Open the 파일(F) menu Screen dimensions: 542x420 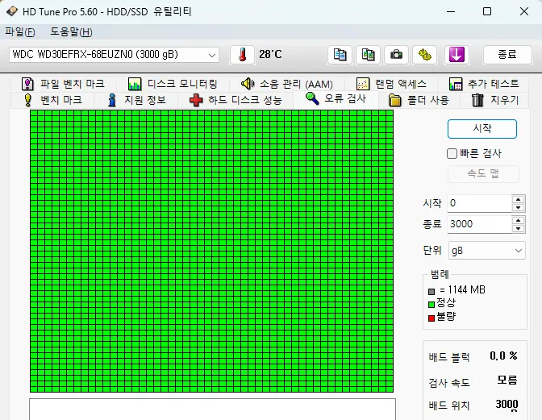[x=20, y=32]
